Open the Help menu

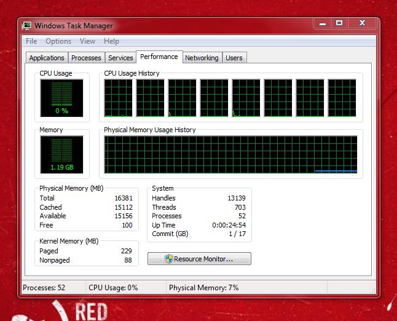tap(111, 41)
